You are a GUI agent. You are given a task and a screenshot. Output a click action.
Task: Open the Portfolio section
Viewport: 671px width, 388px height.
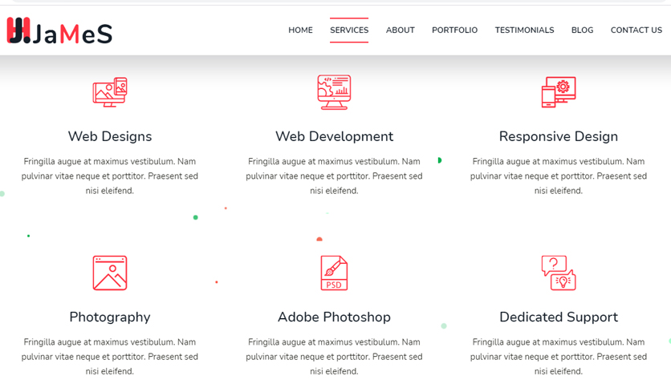(454, 30)
